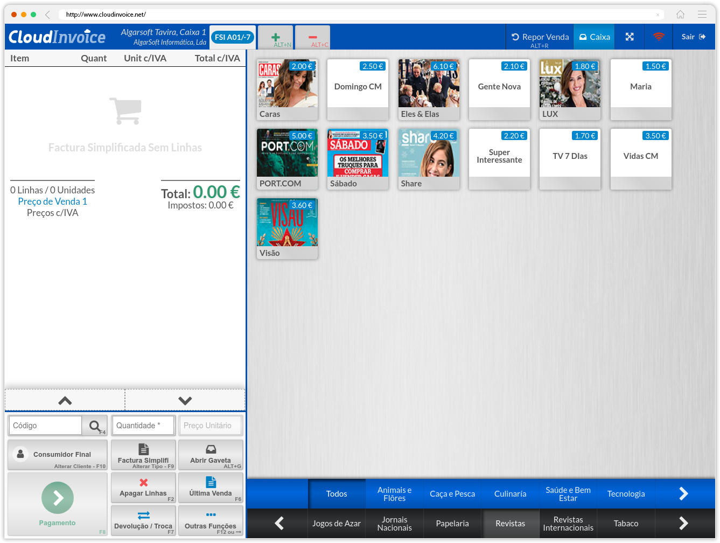This screenshot has height=543, width=720.
Task: Select the Papelaria category
Action: pyautogui.click(x=452, y=523)
